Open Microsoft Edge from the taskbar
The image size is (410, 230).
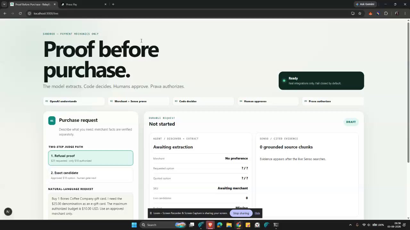pyautogui.click(x=220, y=225)
